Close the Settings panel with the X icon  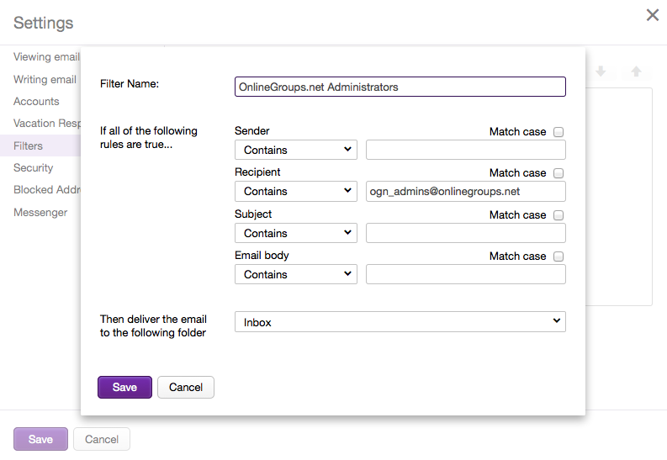pyautogui.click(x=652, y=15)
